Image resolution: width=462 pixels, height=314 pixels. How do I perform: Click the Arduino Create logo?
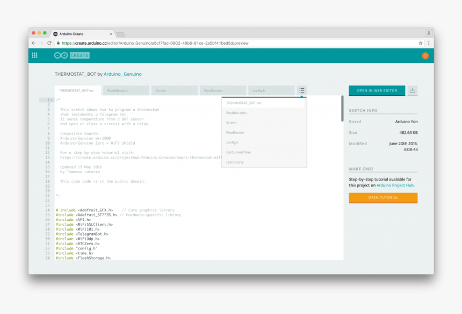(71, 55)
